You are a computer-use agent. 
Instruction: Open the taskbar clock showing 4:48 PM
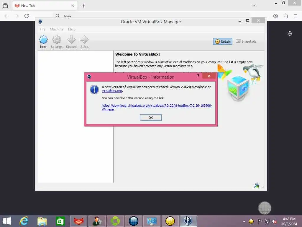click(289, 221)
